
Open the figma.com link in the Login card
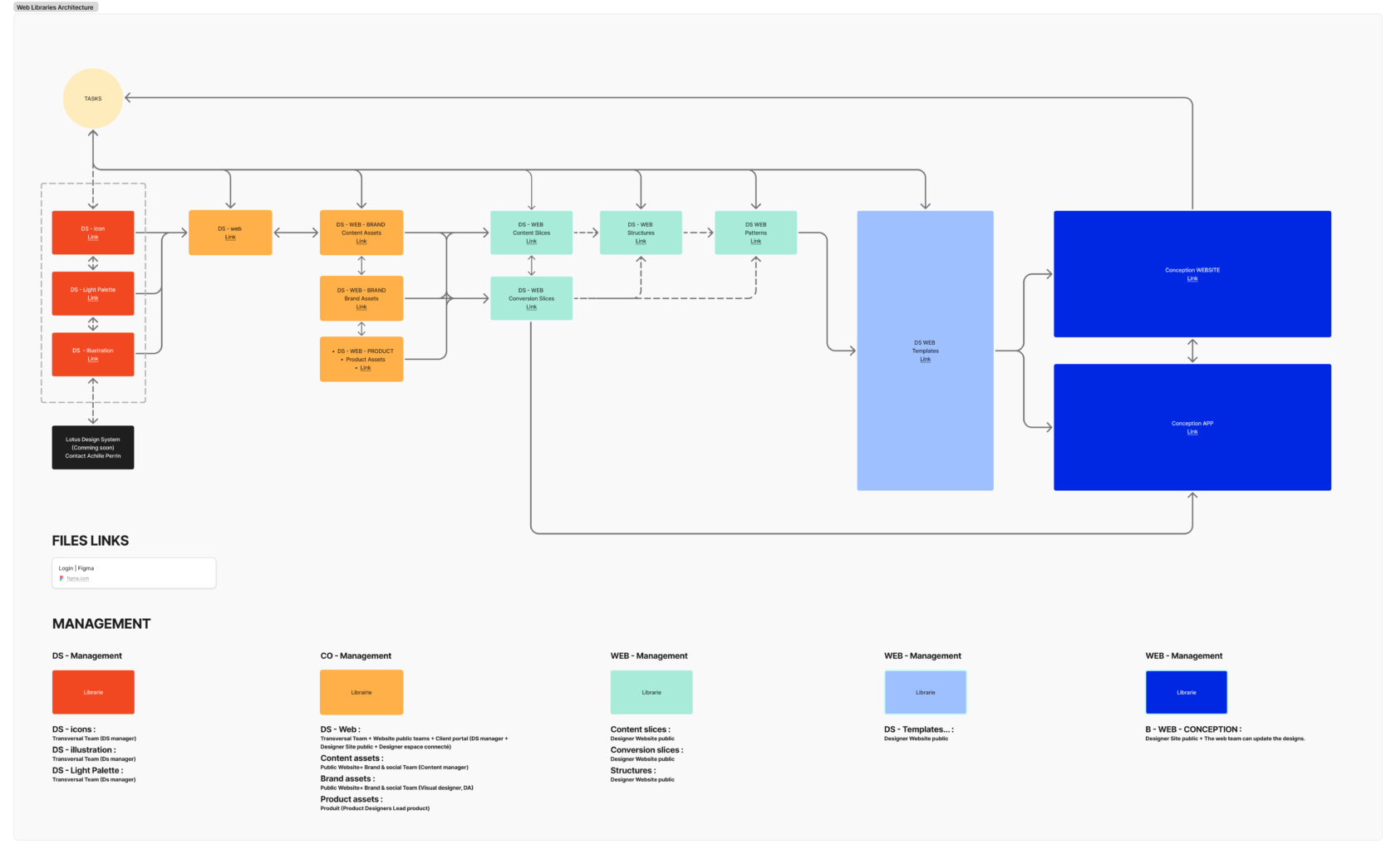(x=78, y=578)
